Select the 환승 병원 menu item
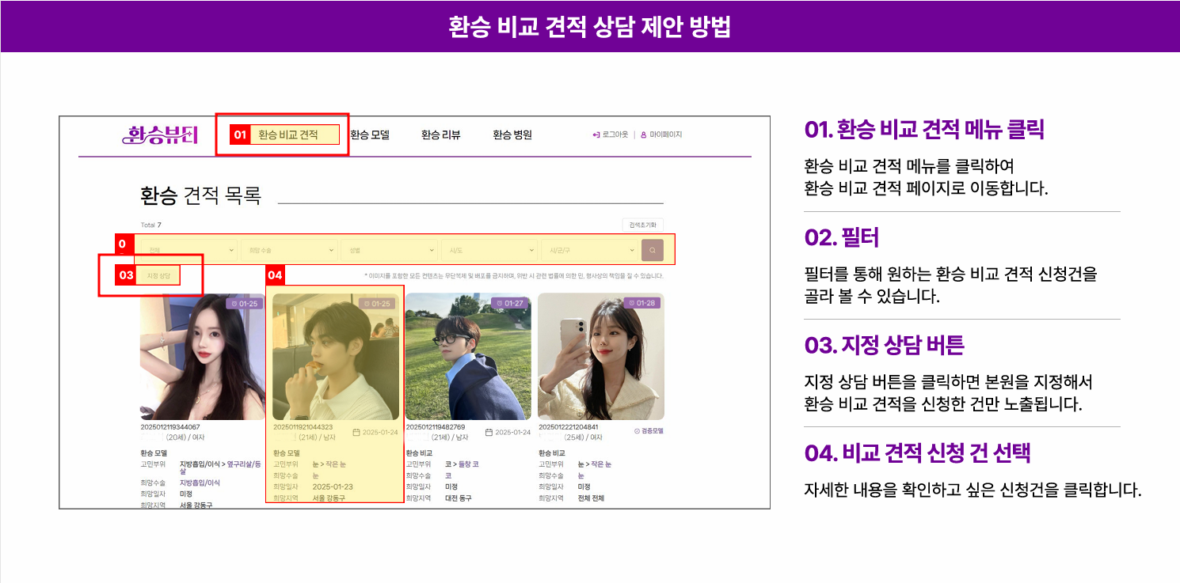 [x=512, y=135]
